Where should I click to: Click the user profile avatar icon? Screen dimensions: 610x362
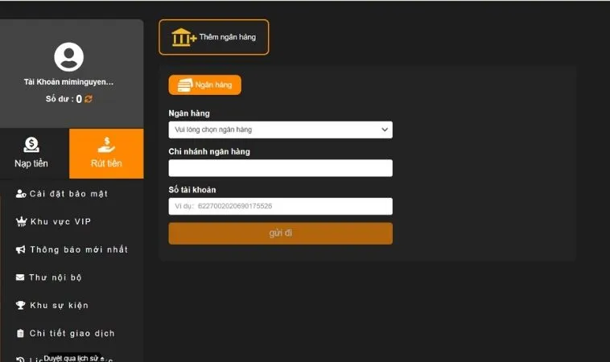(69, 57)
